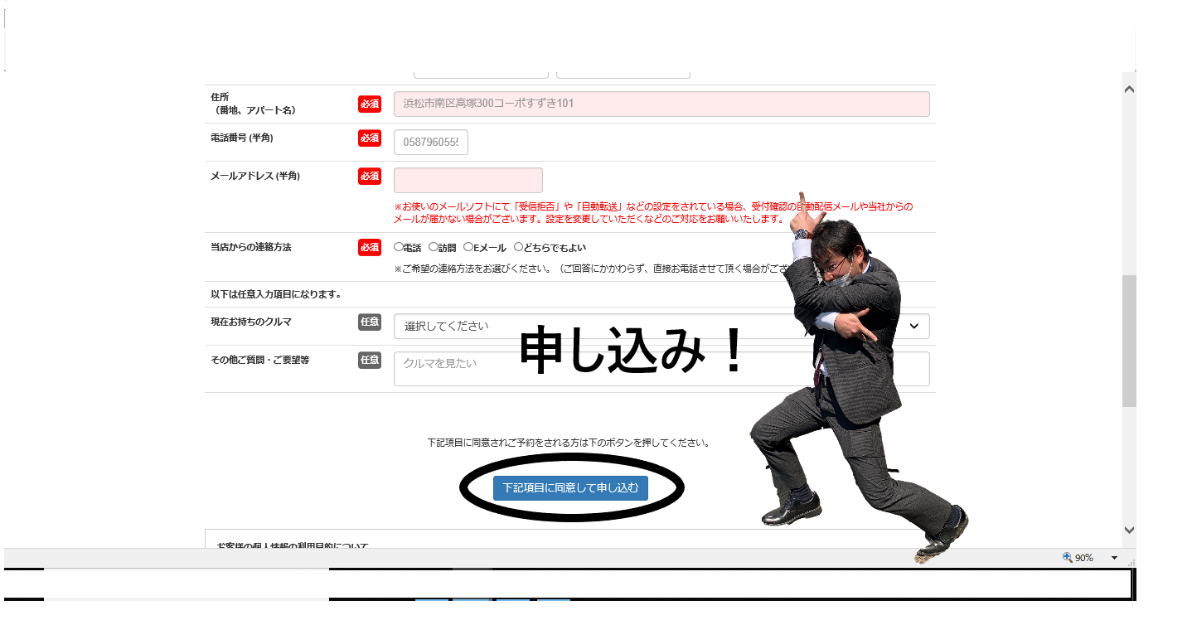Open the 現在お持ちのクルマ dropdown

[661, 326]
